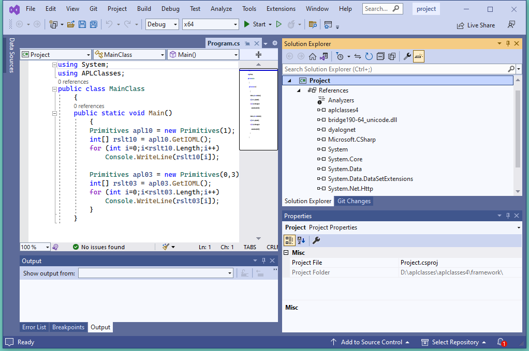
Task: Collapse the References tree node
Action: point(299,90)
